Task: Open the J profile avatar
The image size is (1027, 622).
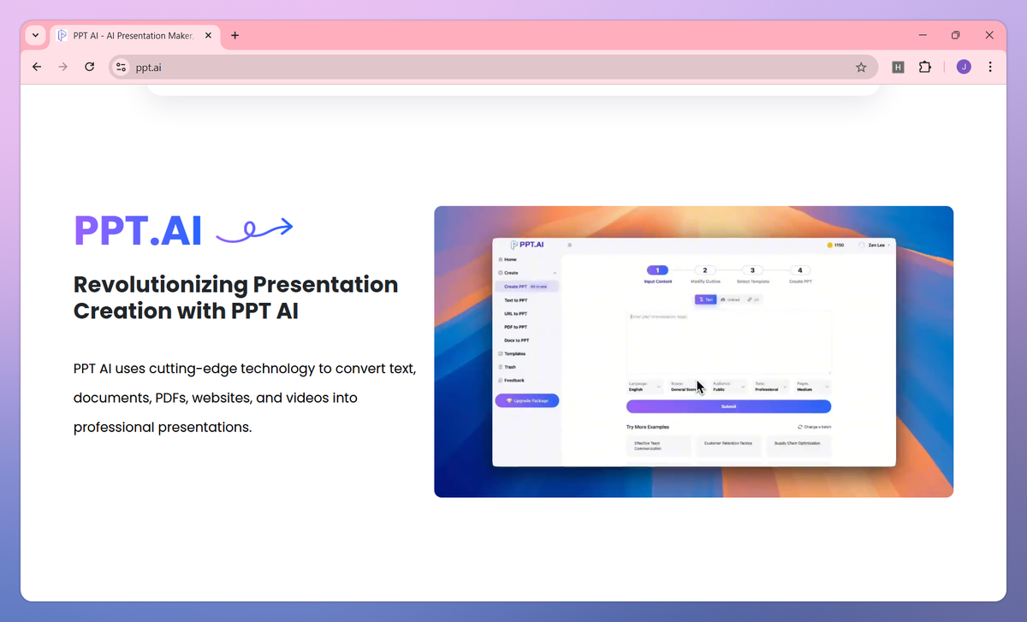Action: [964, 67]
